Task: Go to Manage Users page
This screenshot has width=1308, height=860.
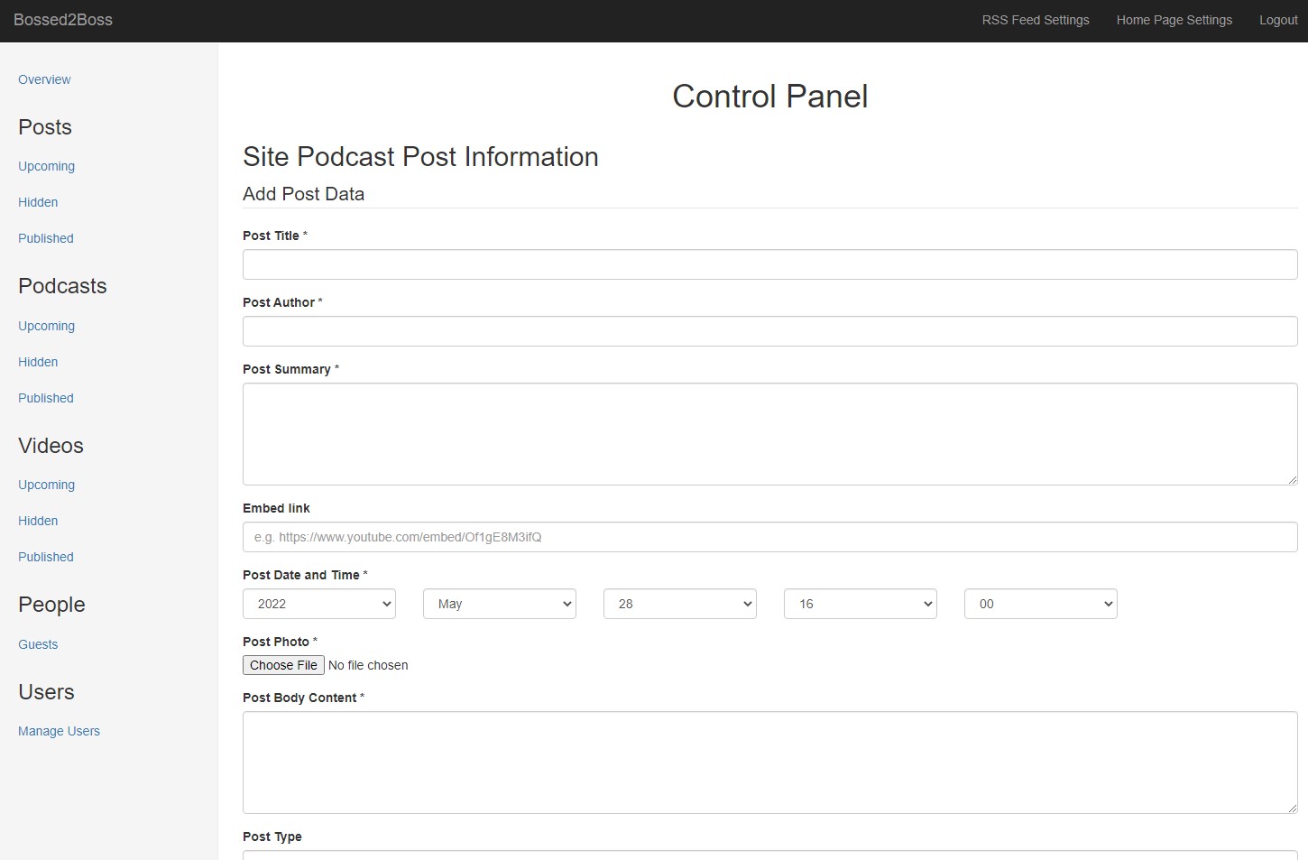Action: tap(59, 731)
